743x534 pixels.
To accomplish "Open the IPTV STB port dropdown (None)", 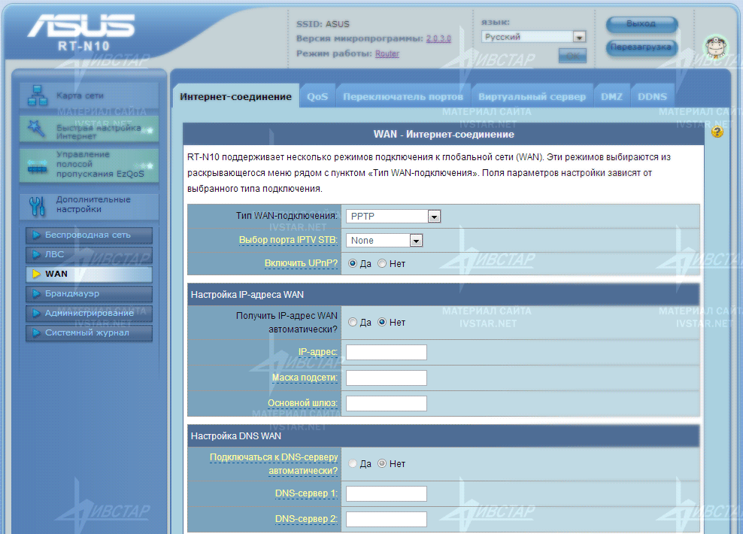I will pyautogui.click(x=384, y=240).
